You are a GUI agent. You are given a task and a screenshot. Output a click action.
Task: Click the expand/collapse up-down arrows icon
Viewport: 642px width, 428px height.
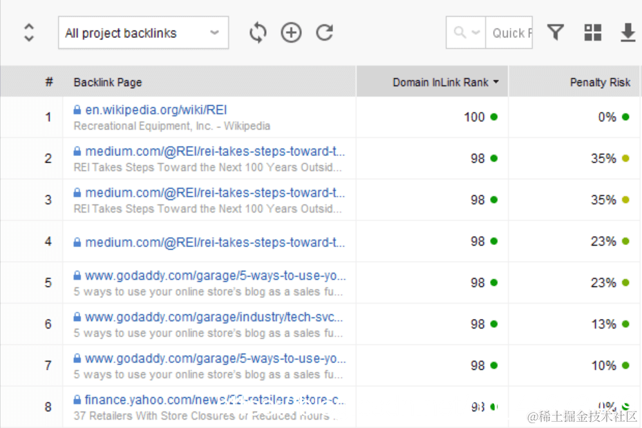coord(28,32)
